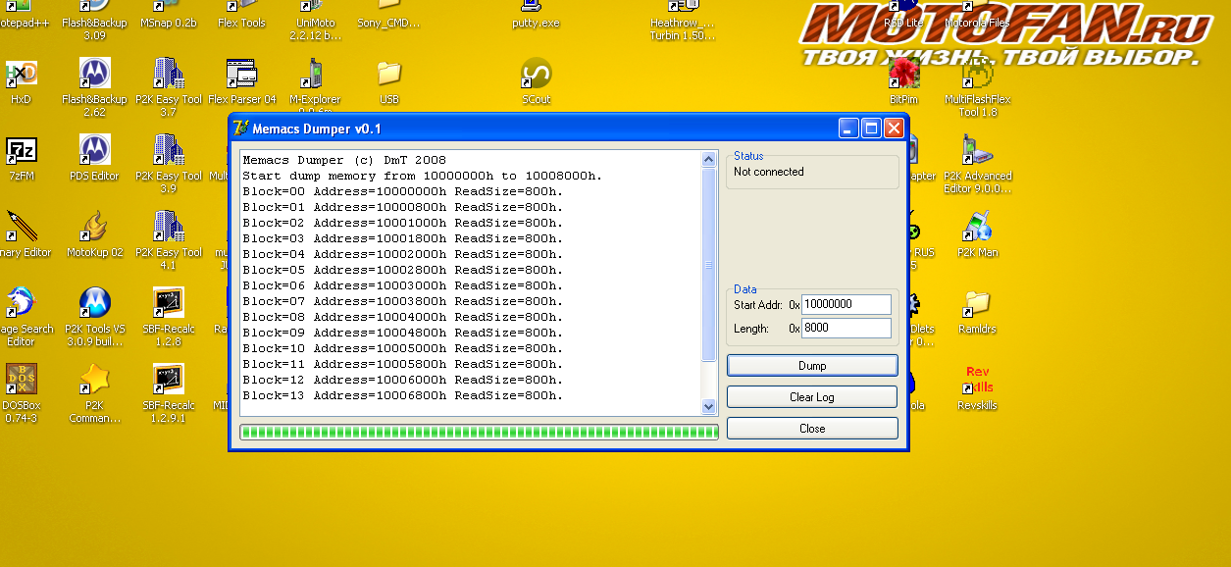Select the Flex Tools desktop label
1231x567 pixels.
coord(241,24)
